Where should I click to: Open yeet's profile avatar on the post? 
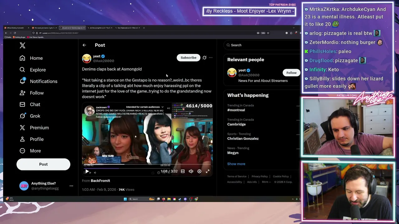87,58
